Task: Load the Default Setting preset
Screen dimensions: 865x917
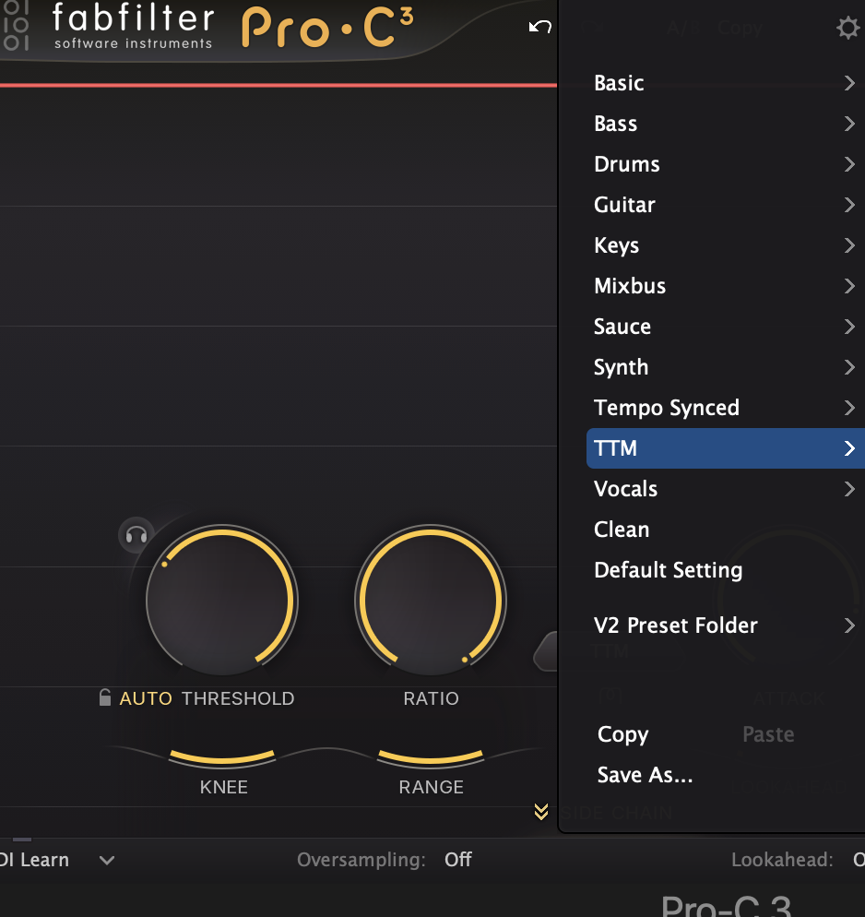Action: 726,570
